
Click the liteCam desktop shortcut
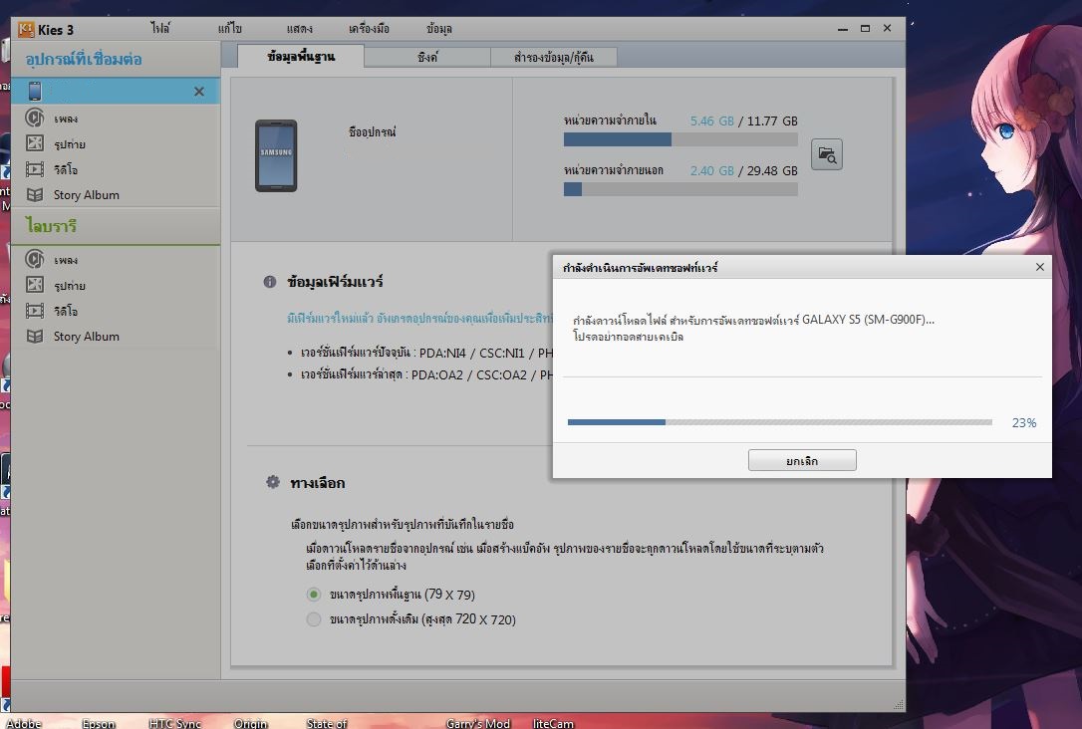pyautogui.click(x=553, y=723)
